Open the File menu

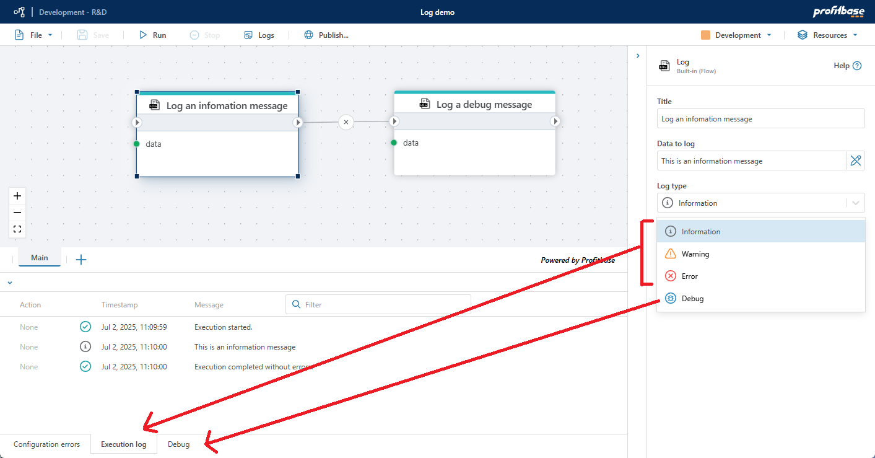34,35
